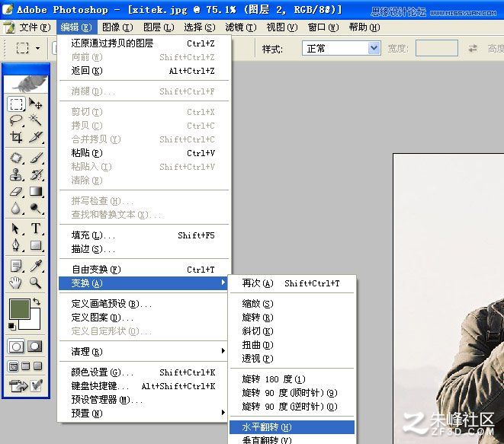Select the Brush tool
This screenshot has width=504, height=444.
pos(36,158)
